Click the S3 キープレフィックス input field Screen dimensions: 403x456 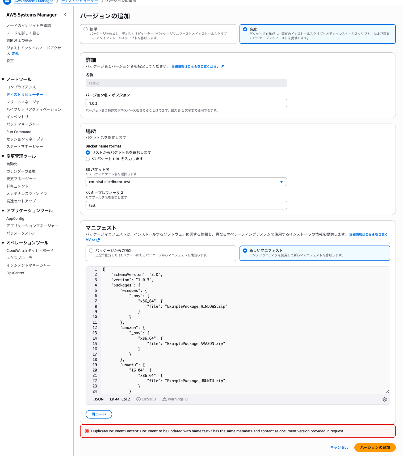tap(186, 205)
